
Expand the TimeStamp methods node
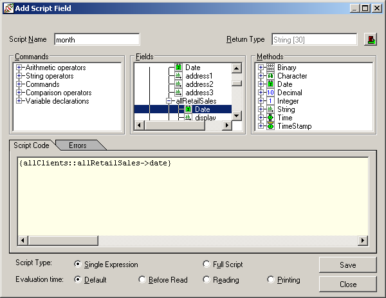(261, 126)
